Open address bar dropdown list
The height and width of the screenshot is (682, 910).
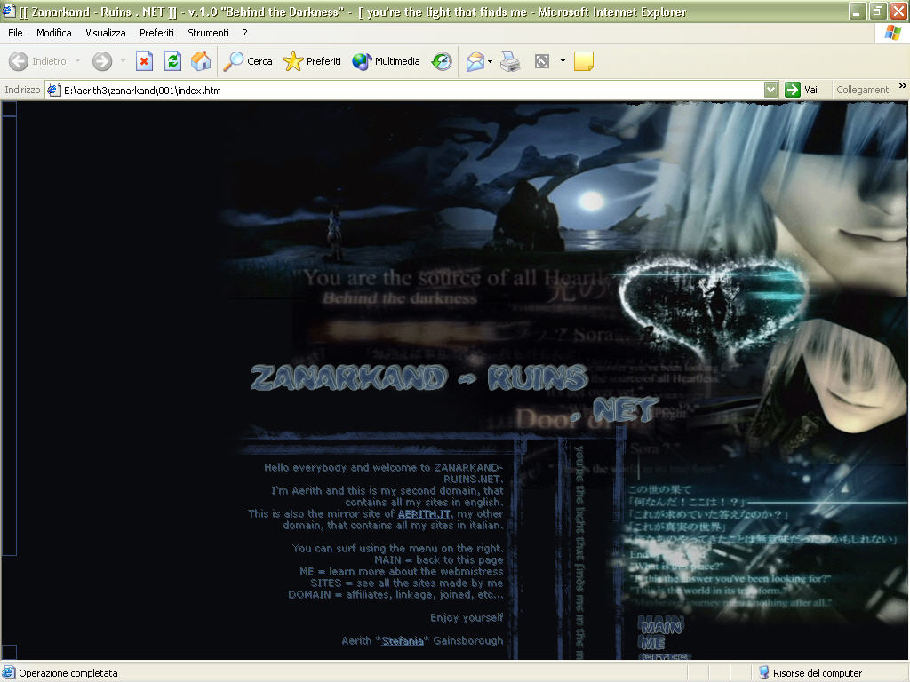click(770, 90)
